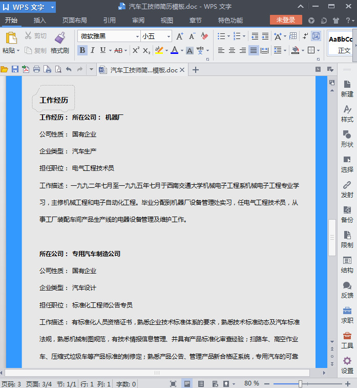This screenshot has width=357, height=388.
Task: Click the zoom slider handle
Action: pyautogui.click(x=300, y=384)
